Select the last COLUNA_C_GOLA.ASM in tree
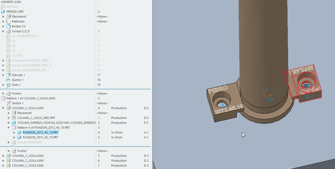Screen dimensions: 335x169 (x=27, y=165)
